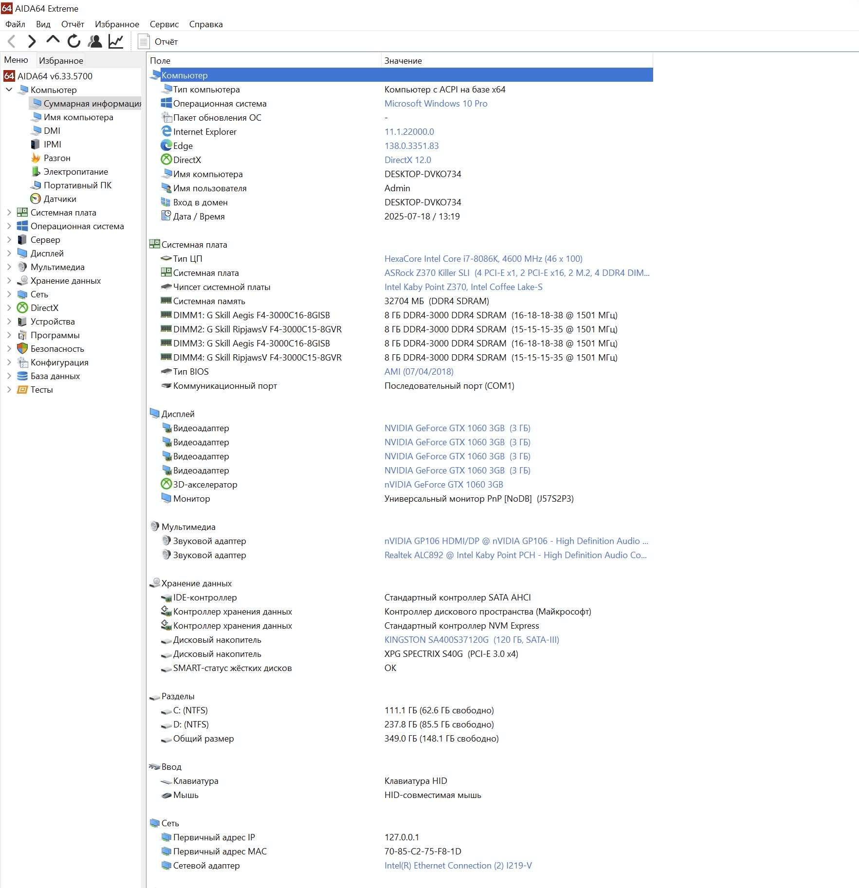Image resolution: width=859 pixels, height=888 pixels.
Task: Collapse the Компьютер tree node
Action: point(9,90)
